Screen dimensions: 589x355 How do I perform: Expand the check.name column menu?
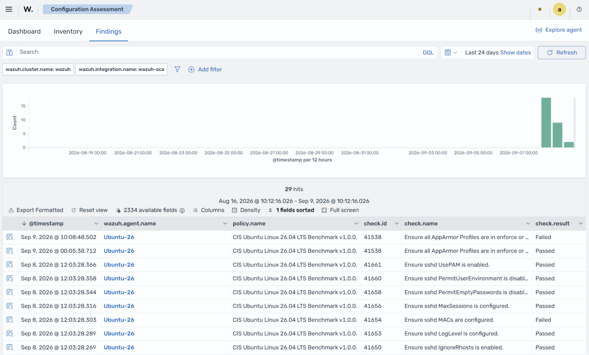[x=528, y=223]
